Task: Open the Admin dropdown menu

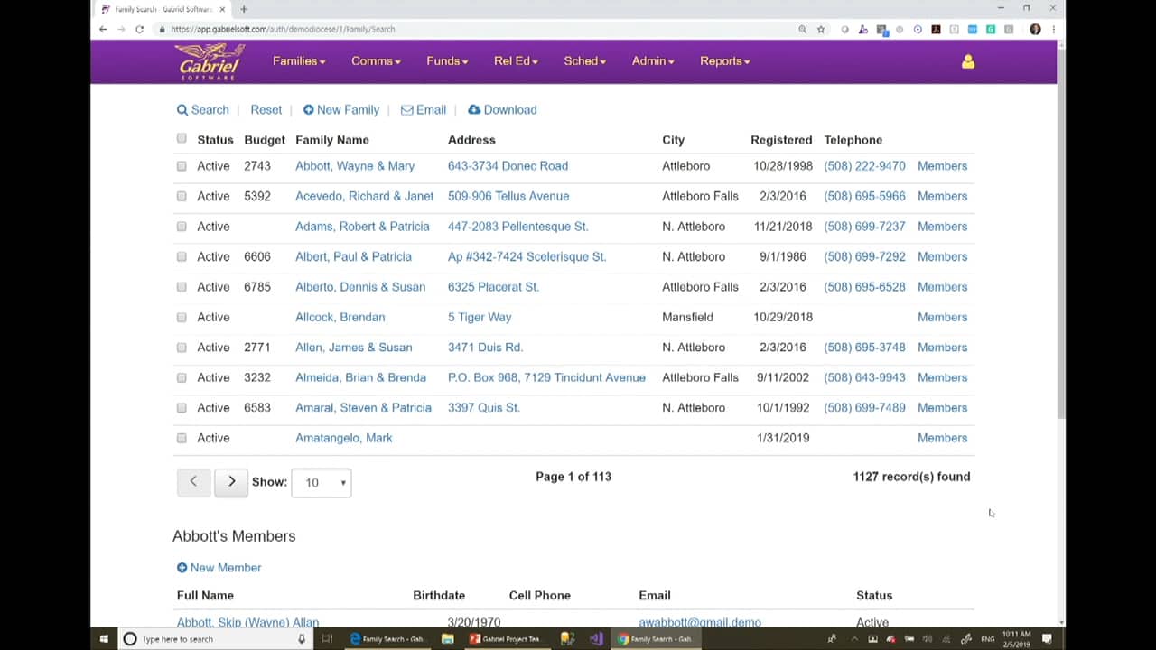Action: [653, 61]
